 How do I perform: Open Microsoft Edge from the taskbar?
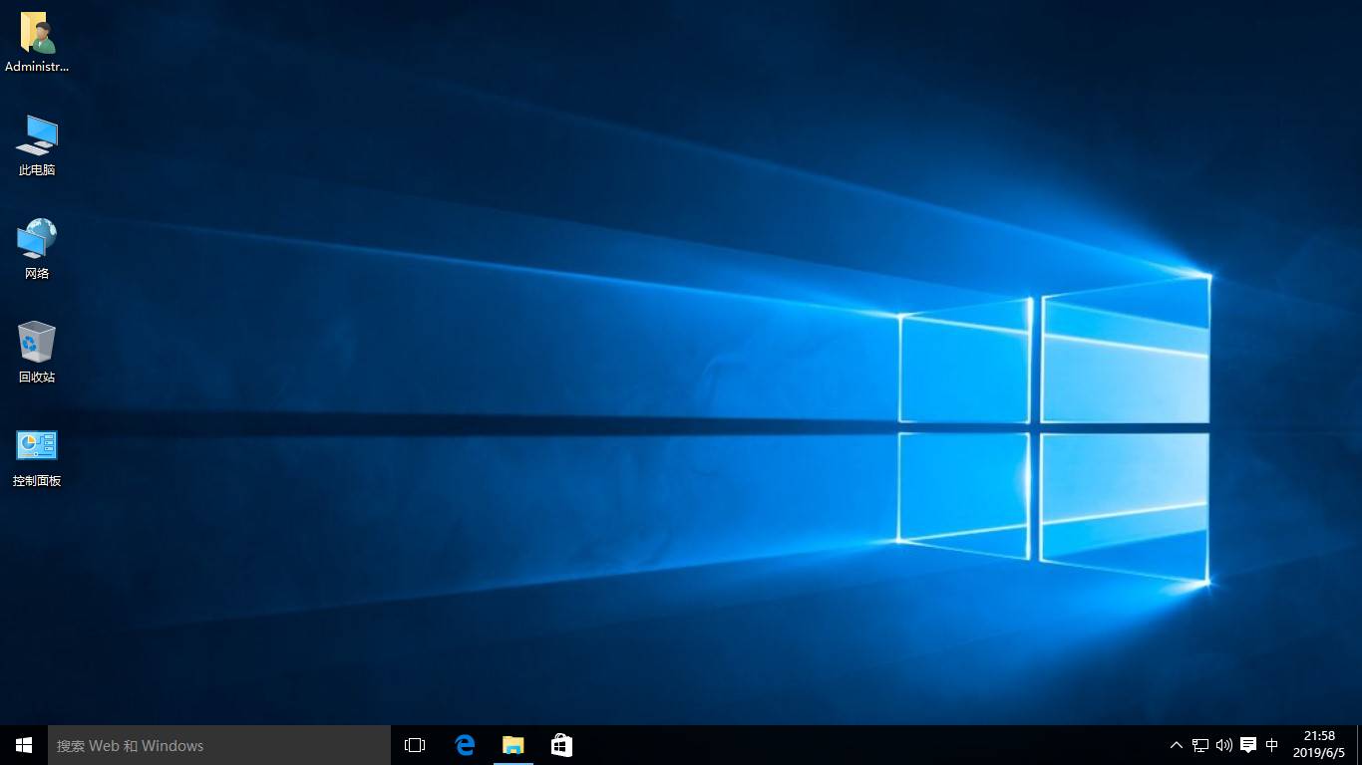point(465,744)
